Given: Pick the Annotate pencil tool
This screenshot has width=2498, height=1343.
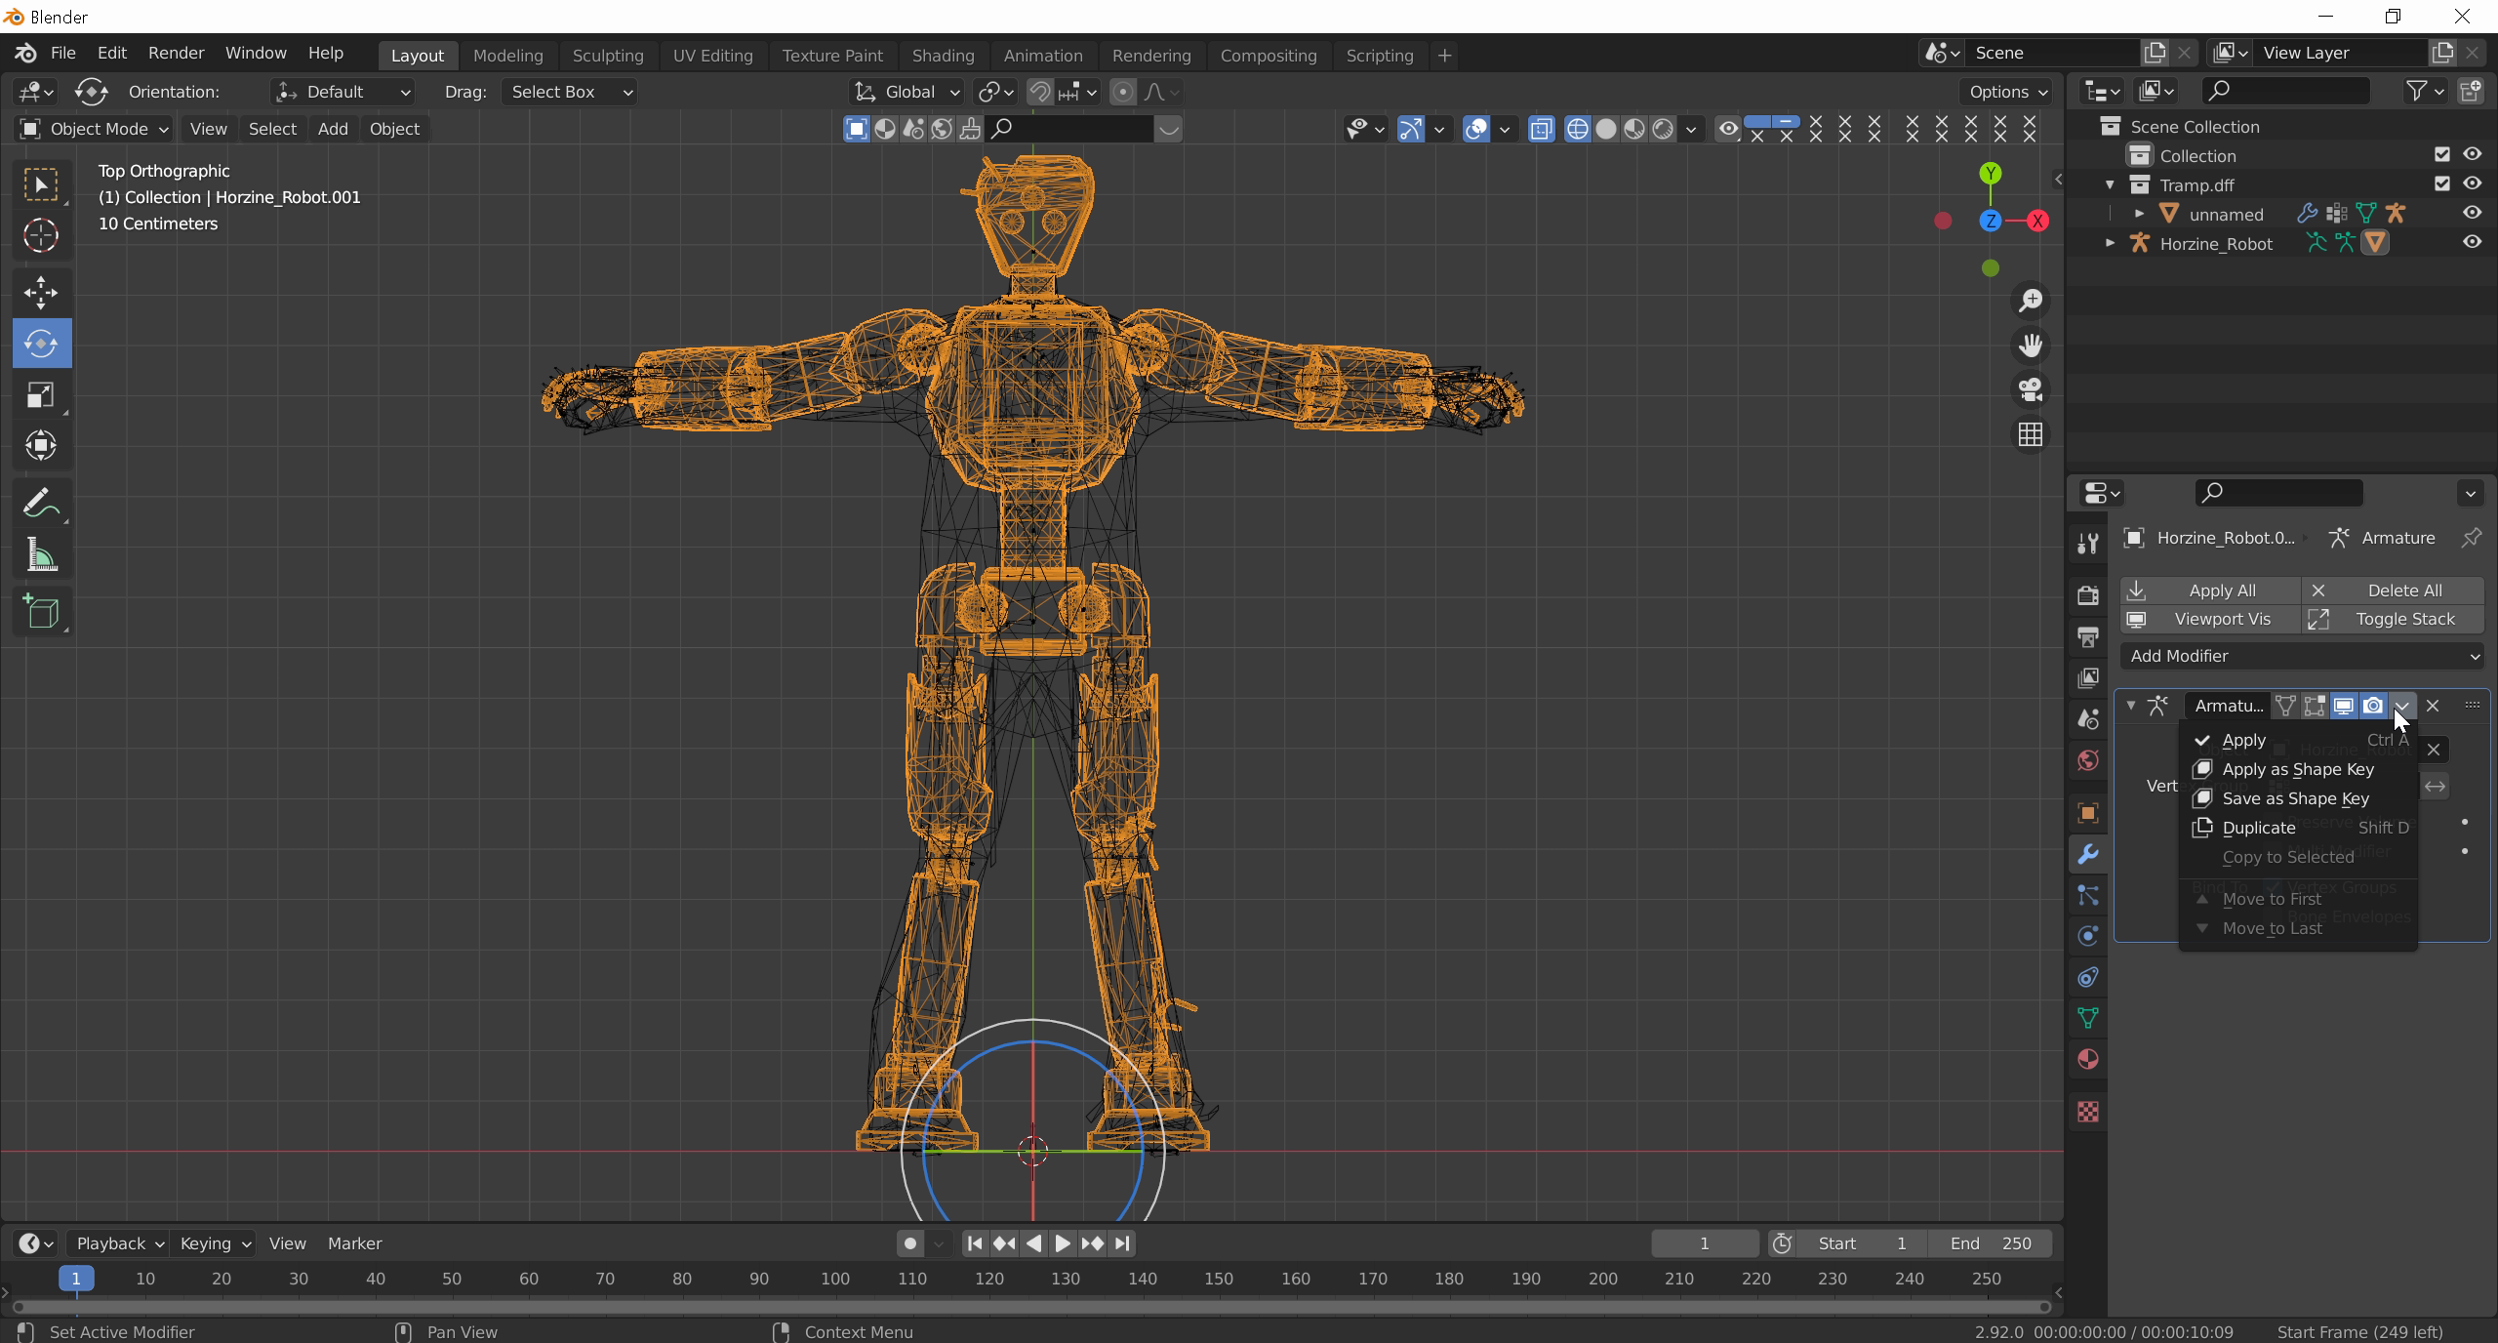Looking at the screenshot, I should (x=41, y=504).
